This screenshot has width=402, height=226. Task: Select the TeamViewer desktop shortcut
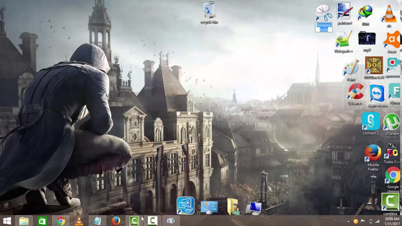point(378,96)
